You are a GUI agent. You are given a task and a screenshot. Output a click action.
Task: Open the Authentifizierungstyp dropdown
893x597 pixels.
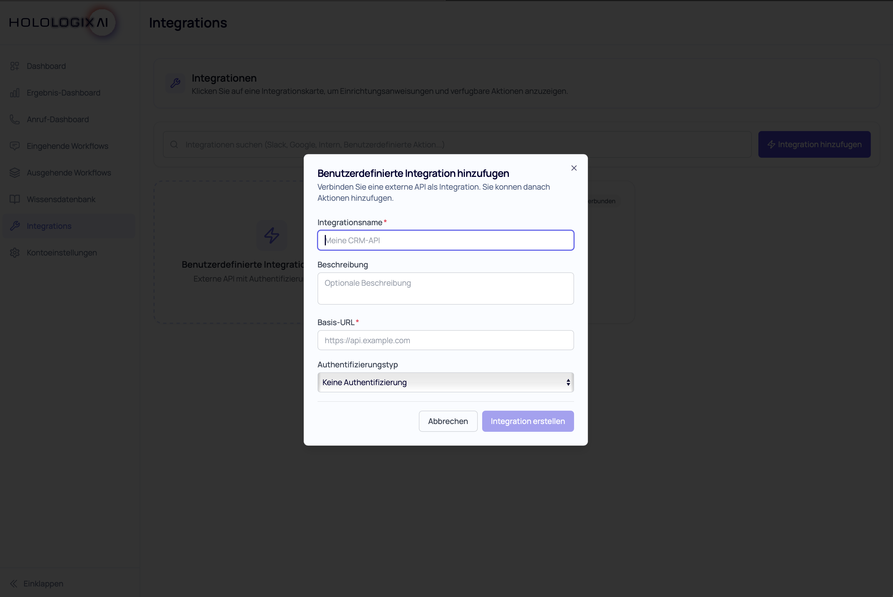pos(445,382)
